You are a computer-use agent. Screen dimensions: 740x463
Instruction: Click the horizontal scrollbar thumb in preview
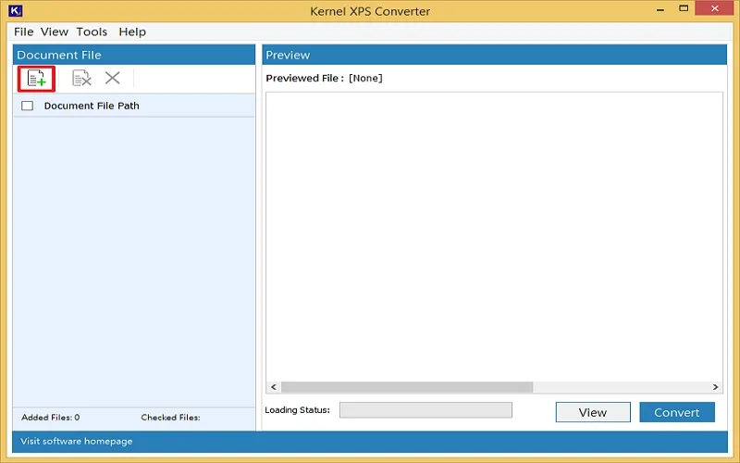click(x=407, y=387)
